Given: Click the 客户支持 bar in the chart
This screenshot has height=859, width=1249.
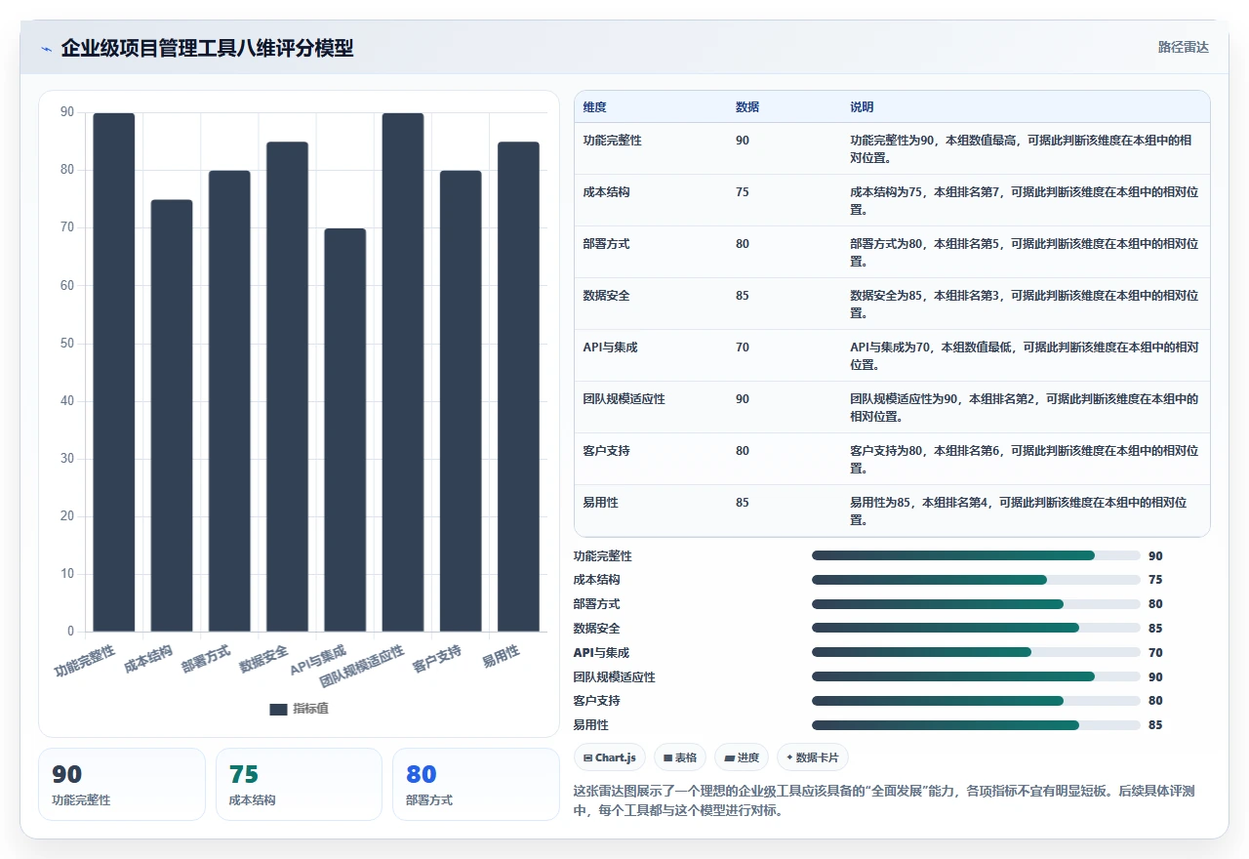Looking at the screenshot, I should click(x=461, y=401).
